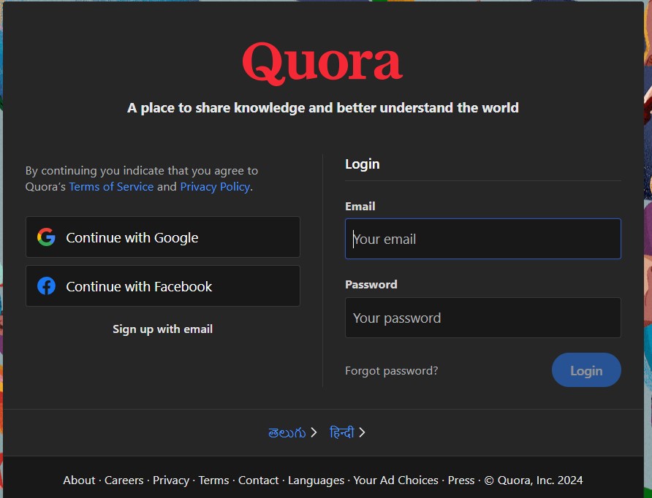
Task: Open Your Ad Choices footer link
Action: pyautogui.click(x=395, y=480)
